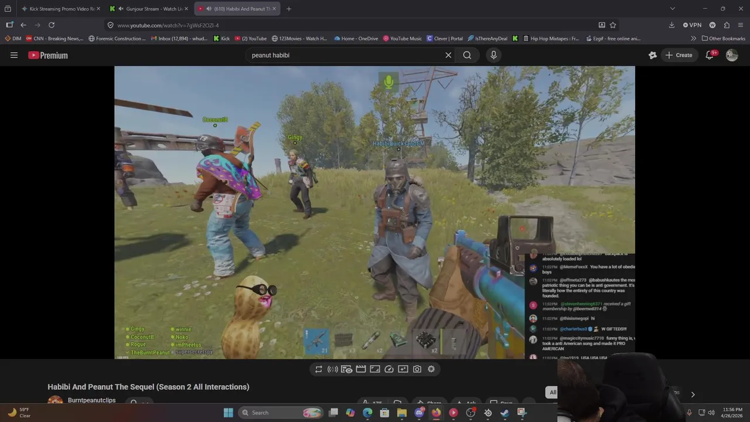Switch to Gunjour Stream tab
This screenshot has width=750, height=422.
(149, 9)
